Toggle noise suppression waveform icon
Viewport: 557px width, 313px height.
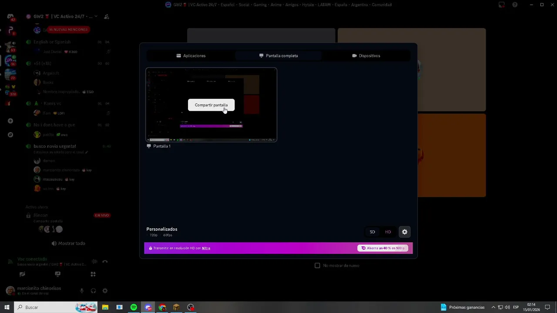point(94,261)
